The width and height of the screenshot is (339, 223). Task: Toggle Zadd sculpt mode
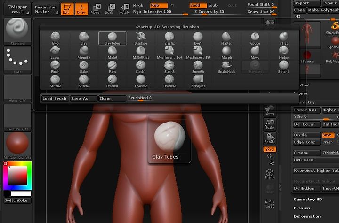198,5
